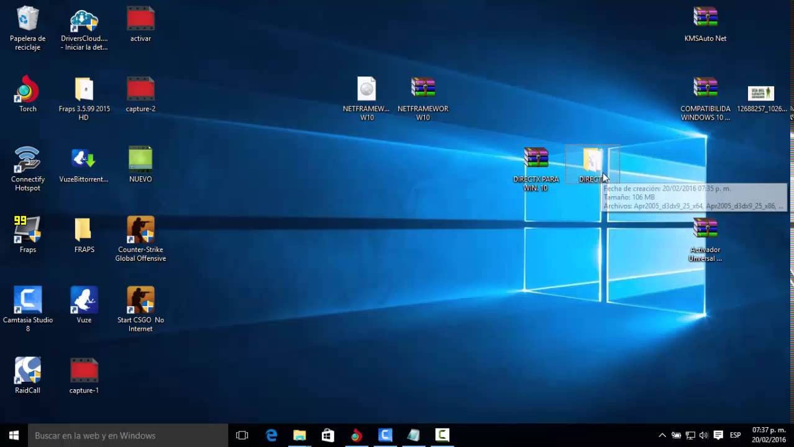Change the ESP input language
The width and height of the screenshot is (794, 447).
click(x=735, y=435)
